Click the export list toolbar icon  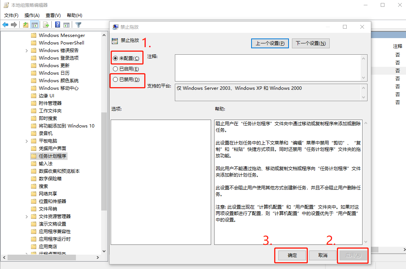(x=46, y=25)
